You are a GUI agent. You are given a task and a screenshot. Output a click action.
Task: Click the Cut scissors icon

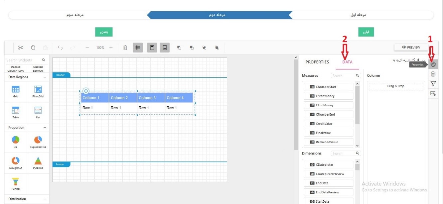tap(21, 48)
